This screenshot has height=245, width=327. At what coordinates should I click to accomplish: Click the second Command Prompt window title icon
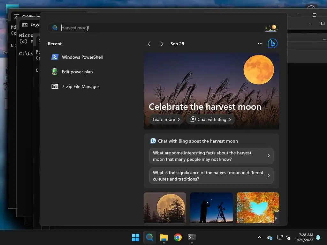[25, 25]
